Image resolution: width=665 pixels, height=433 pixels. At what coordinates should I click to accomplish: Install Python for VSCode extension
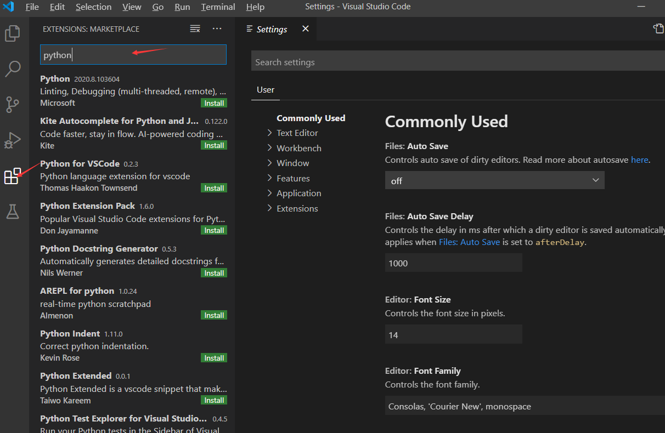(214, 188)
